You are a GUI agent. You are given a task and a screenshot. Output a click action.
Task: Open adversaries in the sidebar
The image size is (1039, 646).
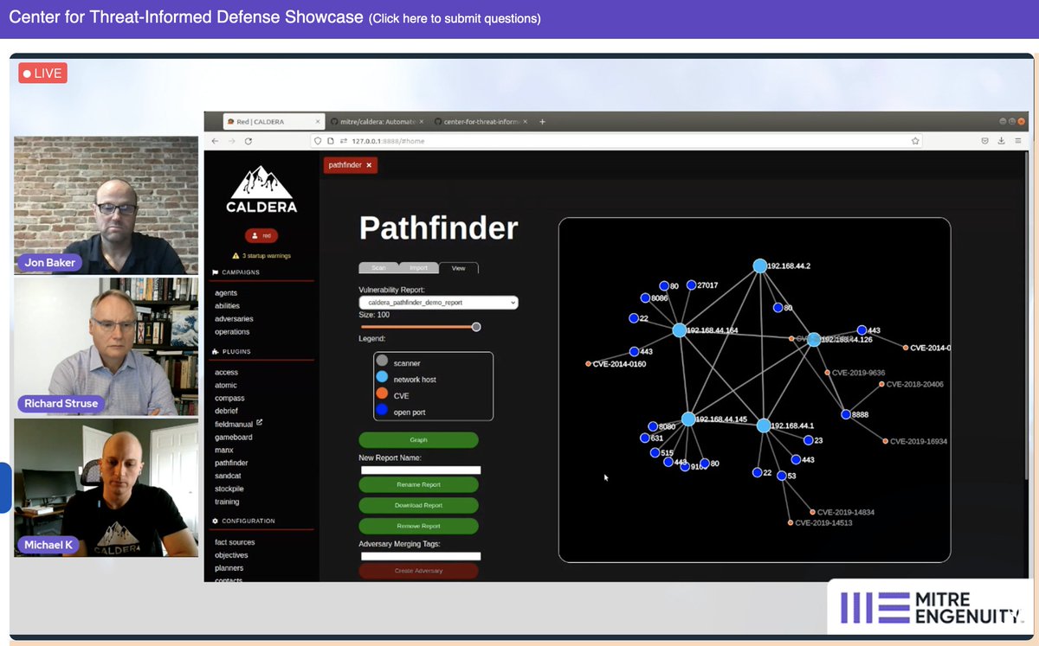pos(234,319)
